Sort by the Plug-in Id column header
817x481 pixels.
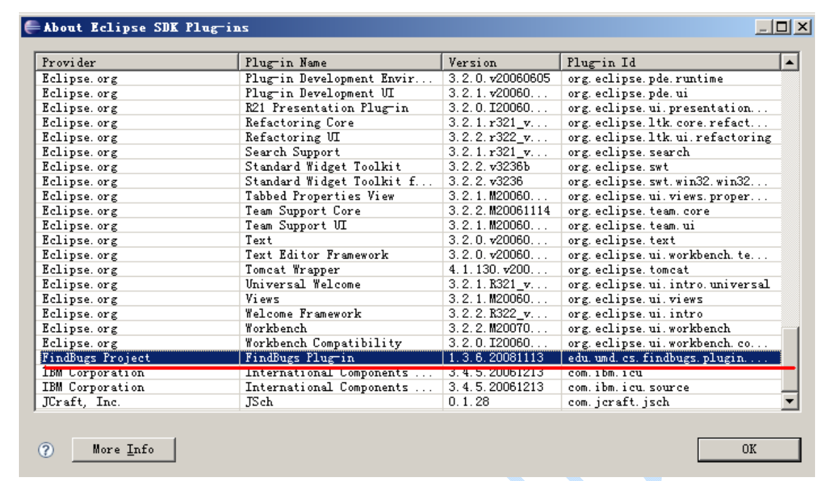pyautogui.click(x=671, y=63)
